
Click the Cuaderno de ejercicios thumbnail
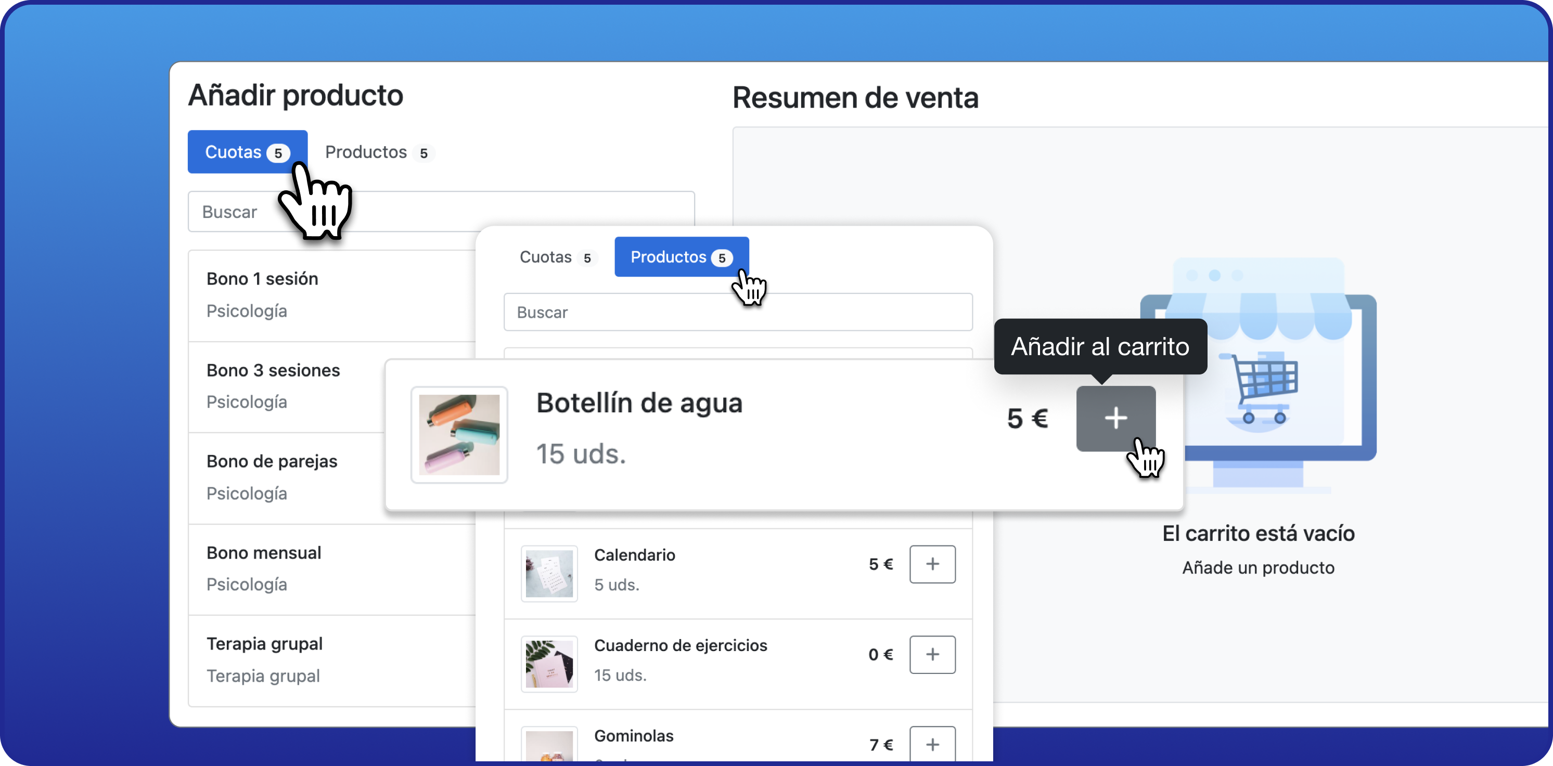click(x=548, y=664)
